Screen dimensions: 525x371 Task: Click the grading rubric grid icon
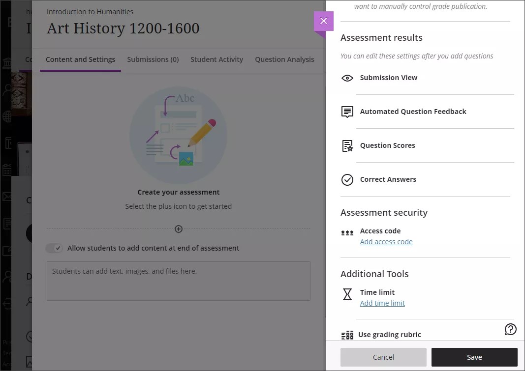pyautogui.click(x=347, y=335)
